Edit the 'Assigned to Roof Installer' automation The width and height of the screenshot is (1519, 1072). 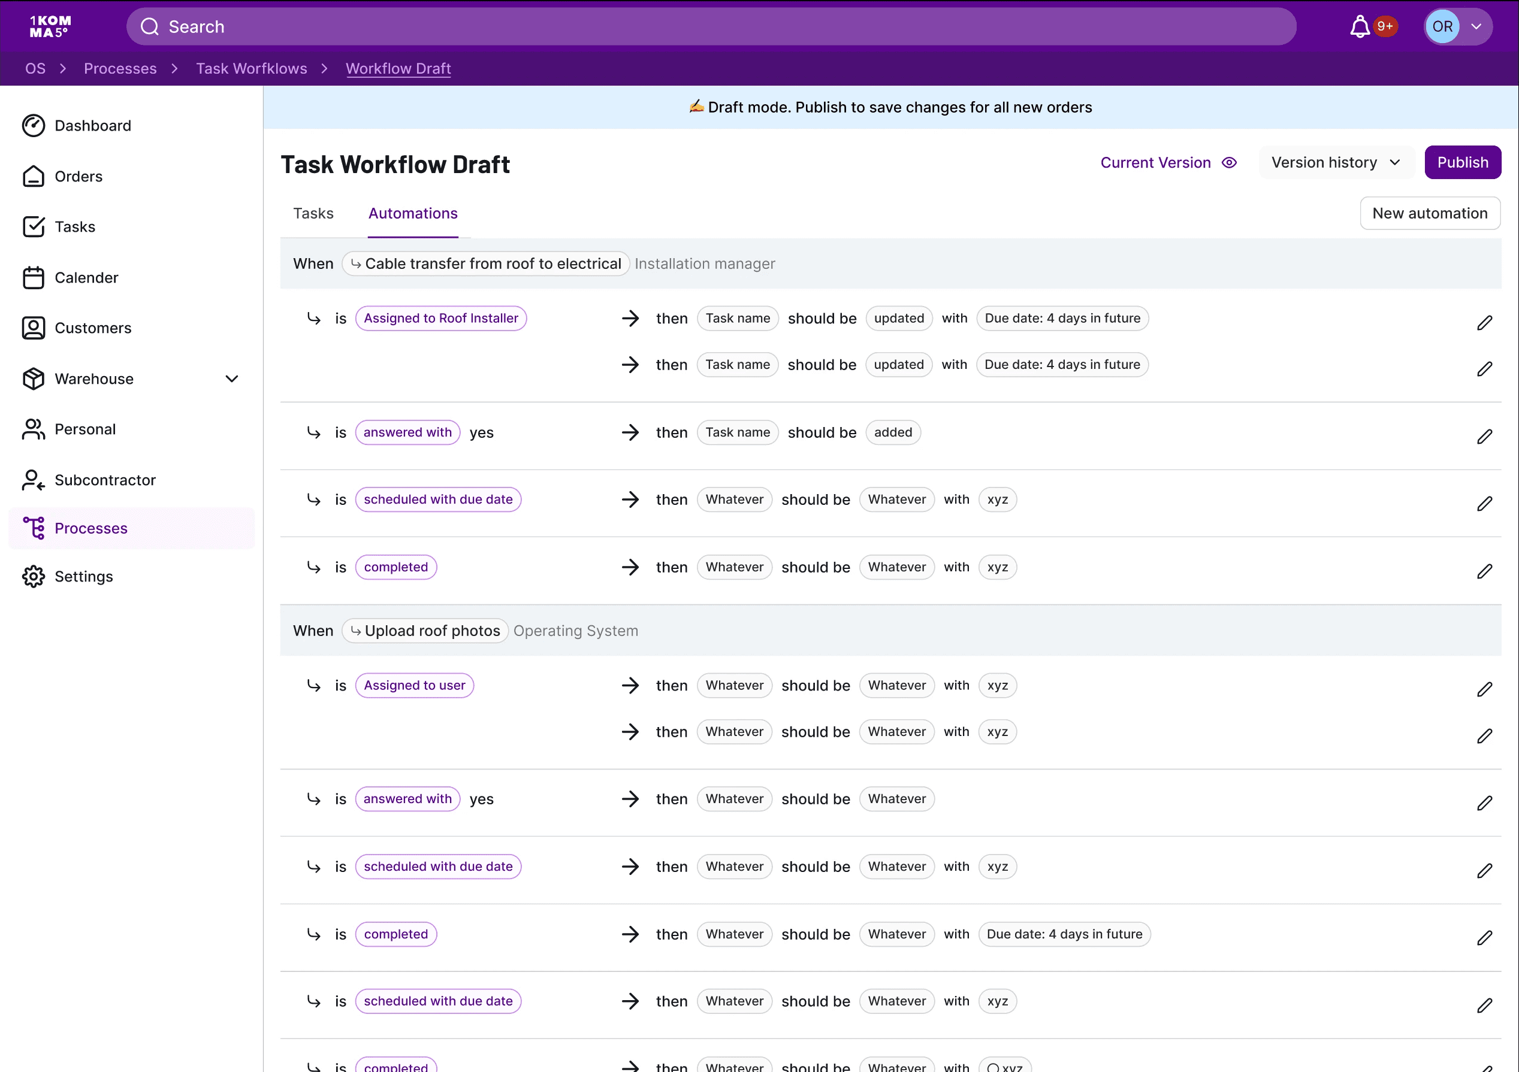[1484, 323]
